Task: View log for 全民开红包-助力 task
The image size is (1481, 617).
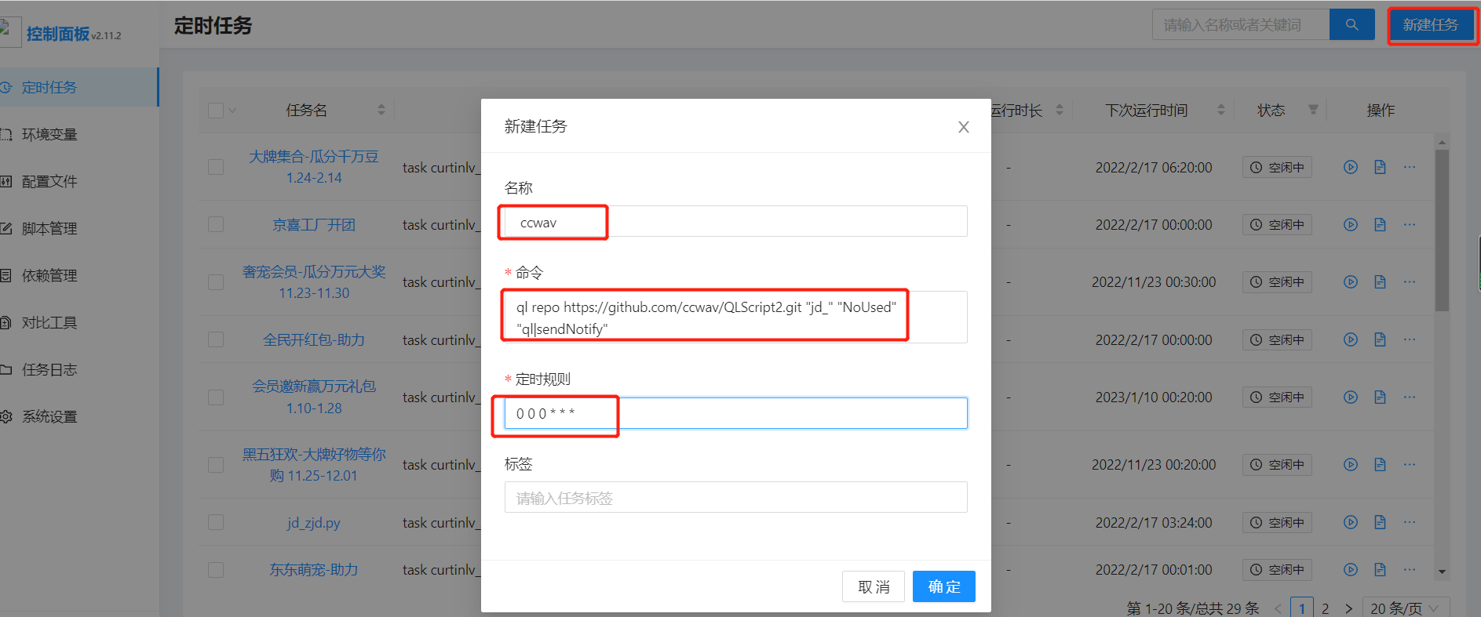Action: tap(1380, 339)
